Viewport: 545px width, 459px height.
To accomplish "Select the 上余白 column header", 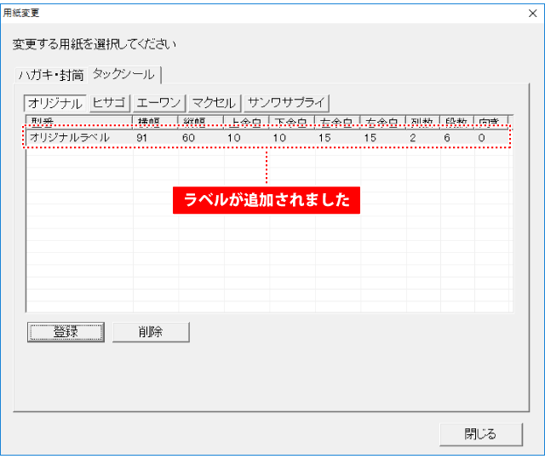I will coord(246,121).
